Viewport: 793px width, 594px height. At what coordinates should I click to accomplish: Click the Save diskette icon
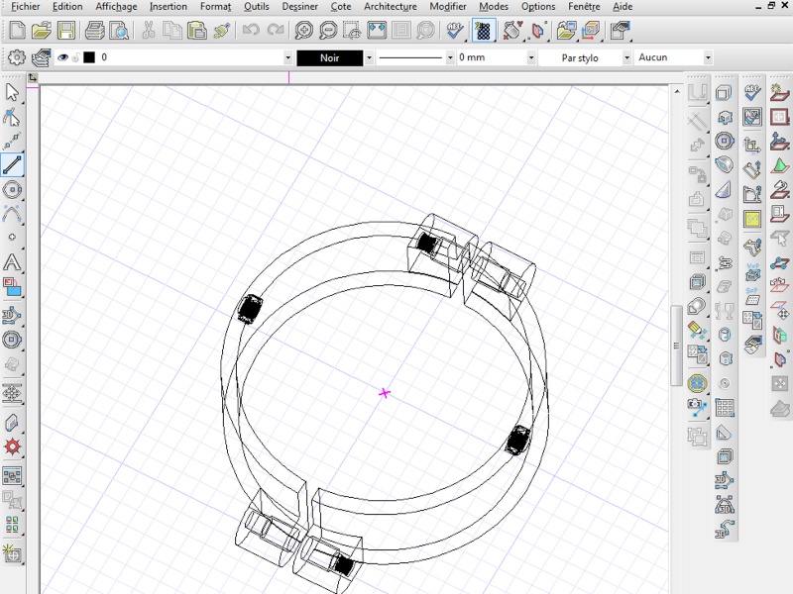[x=64, y=31]
